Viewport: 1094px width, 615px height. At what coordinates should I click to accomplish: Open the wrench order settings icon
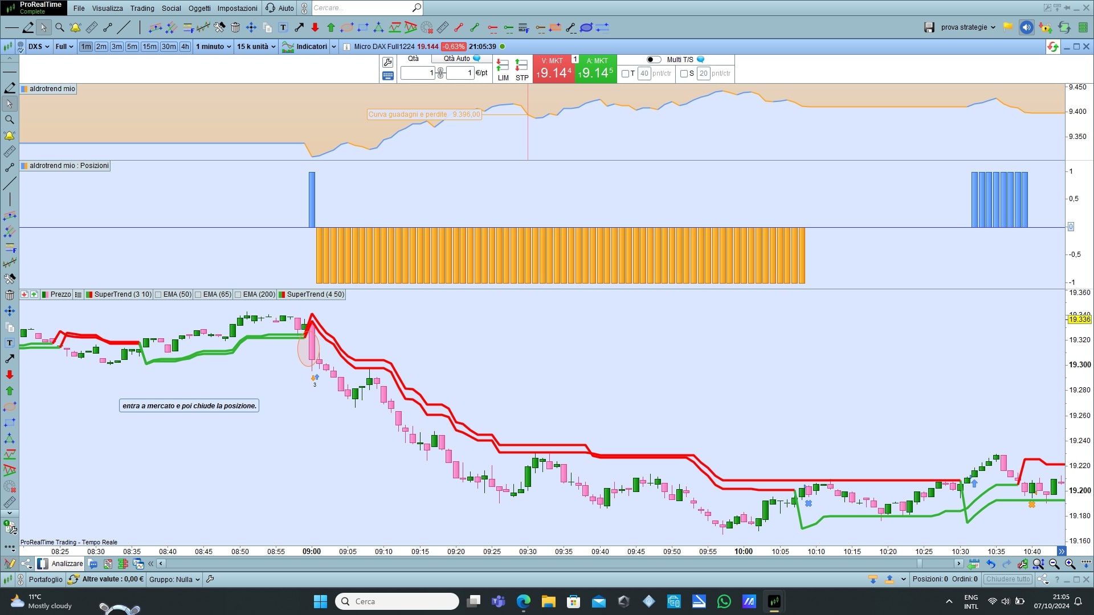[x=388, y=62]
